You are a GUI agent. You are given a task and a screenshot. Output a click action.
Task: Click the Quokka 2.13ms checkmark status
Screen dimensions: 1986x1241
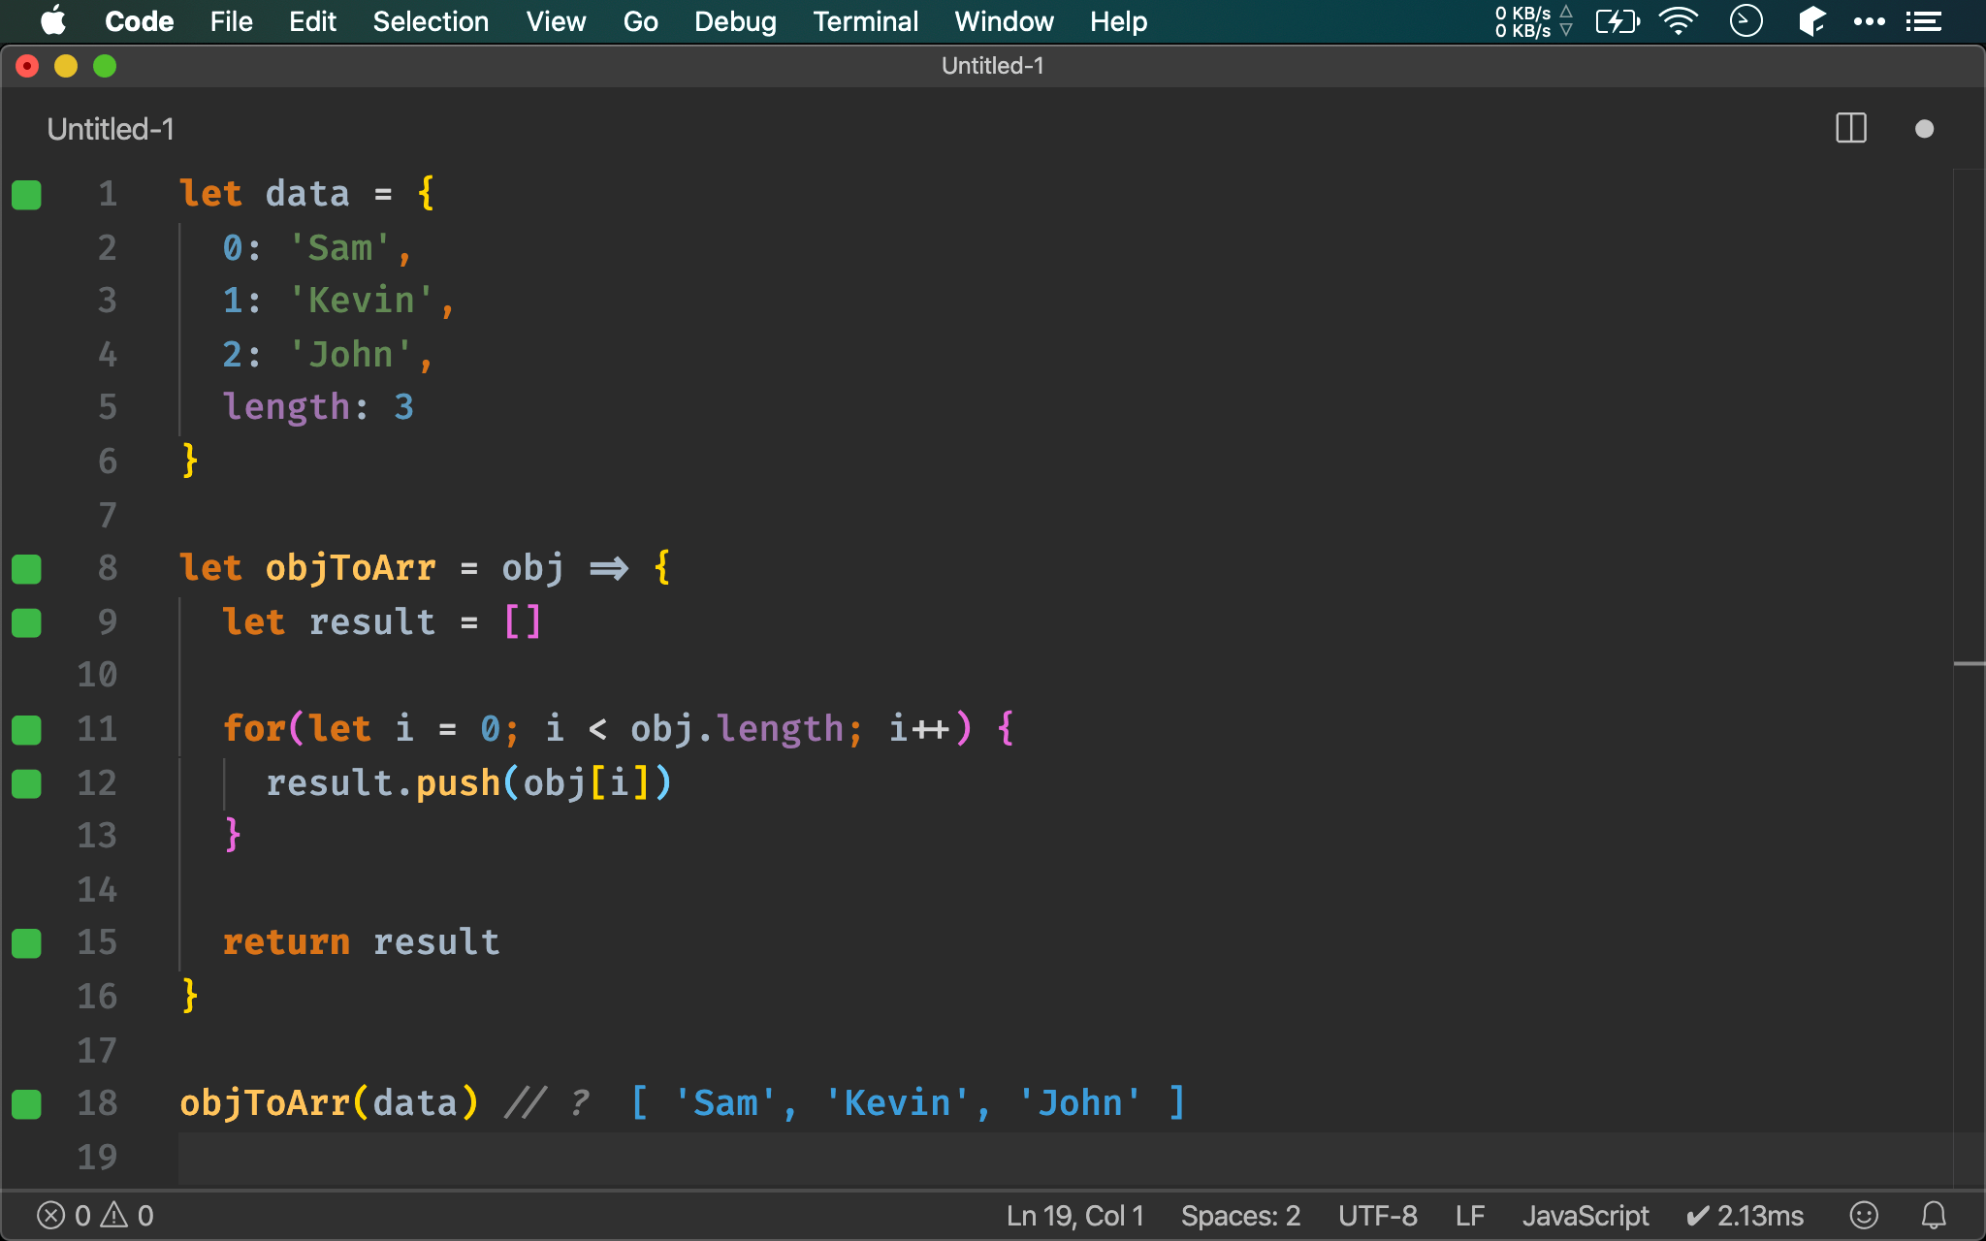coord(1745,1215)
